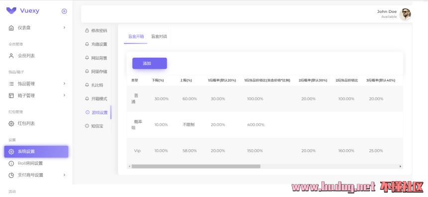
Task: Open 修改密码 settings label
Action: (x=99, y=30)
